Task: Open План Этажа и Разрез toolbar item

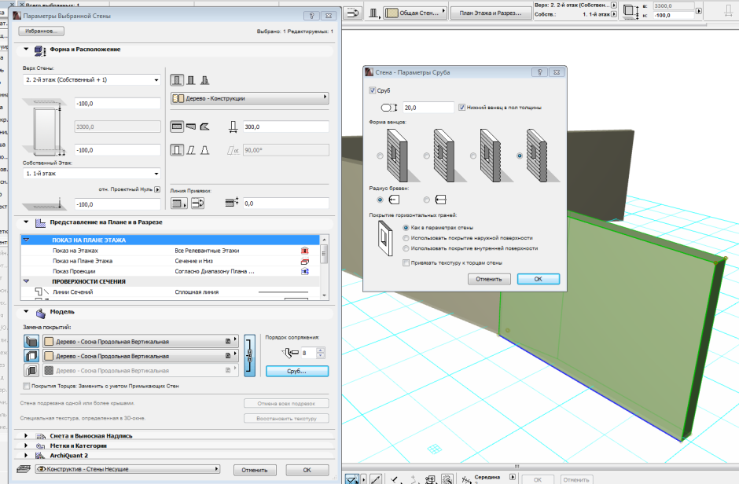Action: click(x=490, y=13)
